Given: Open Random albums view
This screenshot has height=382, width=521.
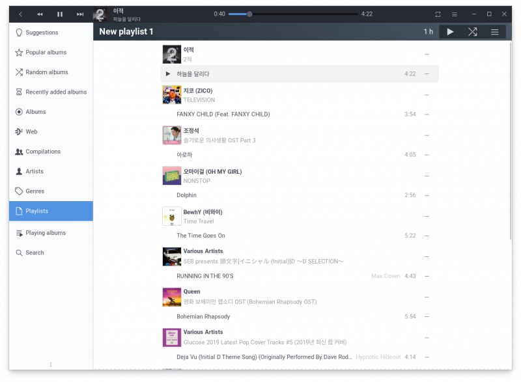Looking at the screenshot, I should tap(46, 72).
